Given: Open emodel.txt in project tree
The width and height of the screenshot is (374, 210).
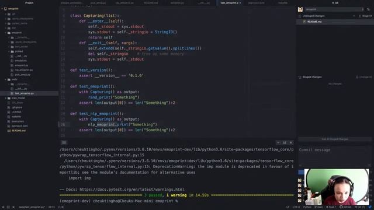Looking at the screenshot, I should coord(20,61).
